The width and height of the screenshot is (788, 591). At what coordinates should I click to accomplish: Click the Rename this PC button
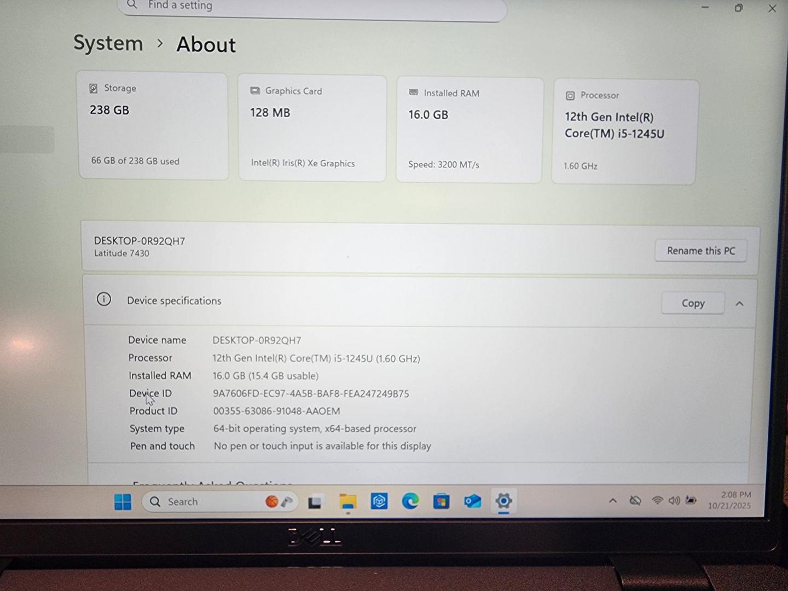pos(700,251)
